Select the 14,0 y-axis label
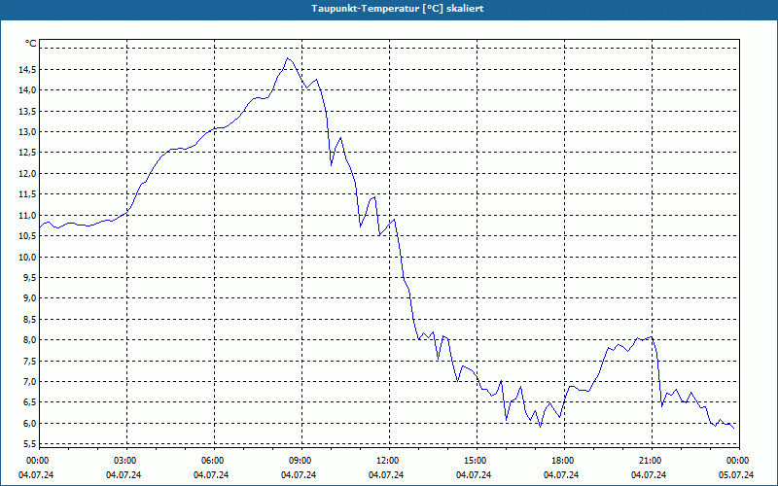 (27, 90)
